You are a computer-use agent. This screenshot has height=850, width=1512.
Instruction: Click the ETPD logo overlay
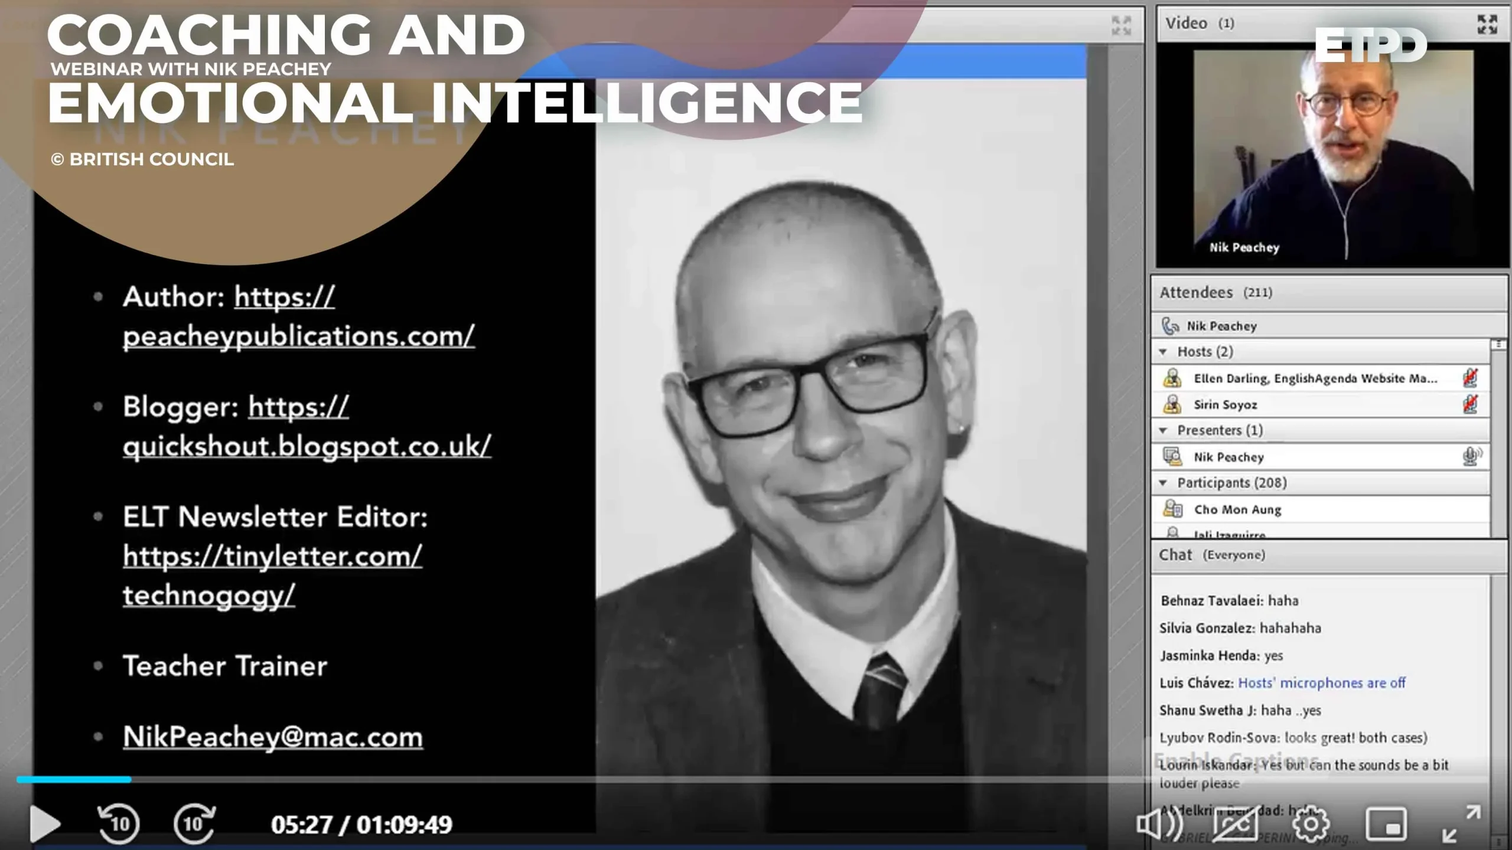point(1370,46)
